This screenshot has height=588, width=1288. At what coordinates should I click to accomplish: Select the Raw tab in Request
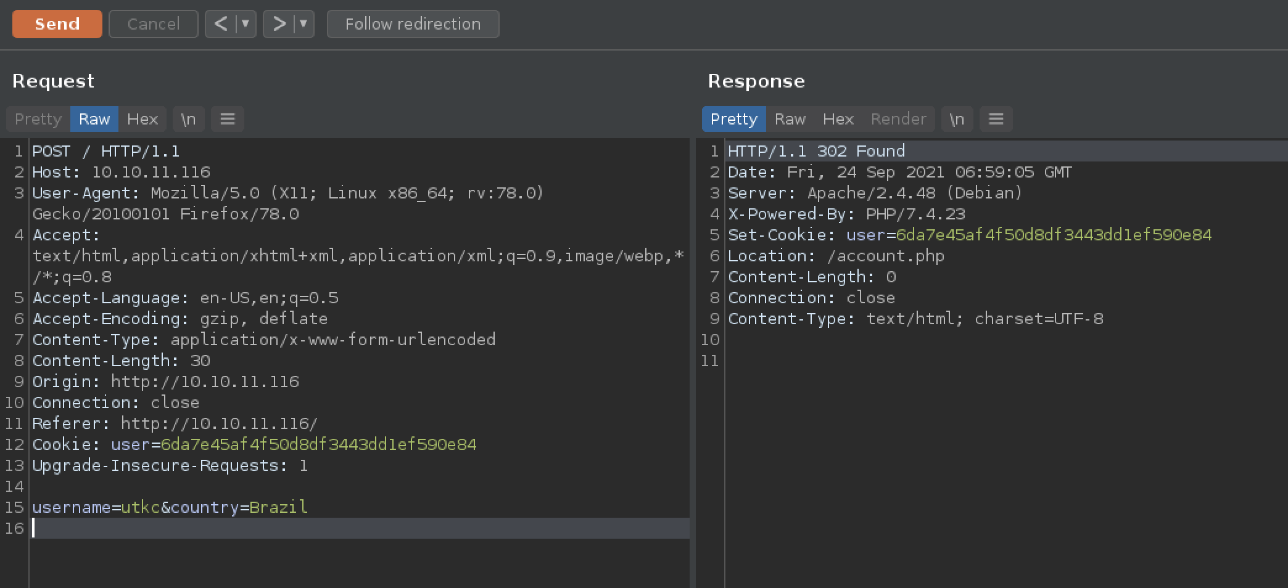click(x=94, y=119)
